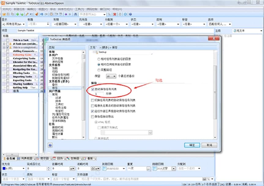Open the bottom 优先级 dropdown showing 5 (中)

pyautogui.click(x=13, y=169)
